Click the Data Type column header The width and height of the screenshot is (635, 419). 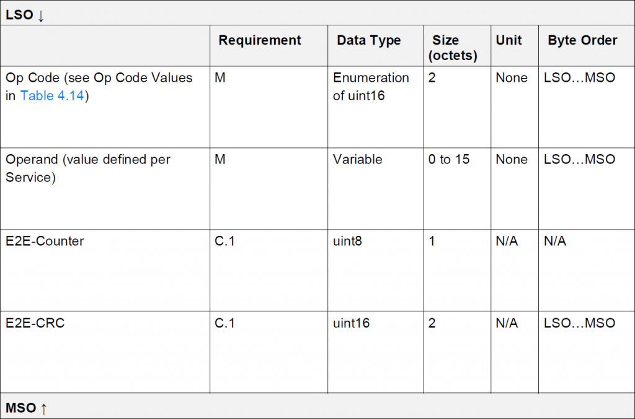click(x=369, y=41)
